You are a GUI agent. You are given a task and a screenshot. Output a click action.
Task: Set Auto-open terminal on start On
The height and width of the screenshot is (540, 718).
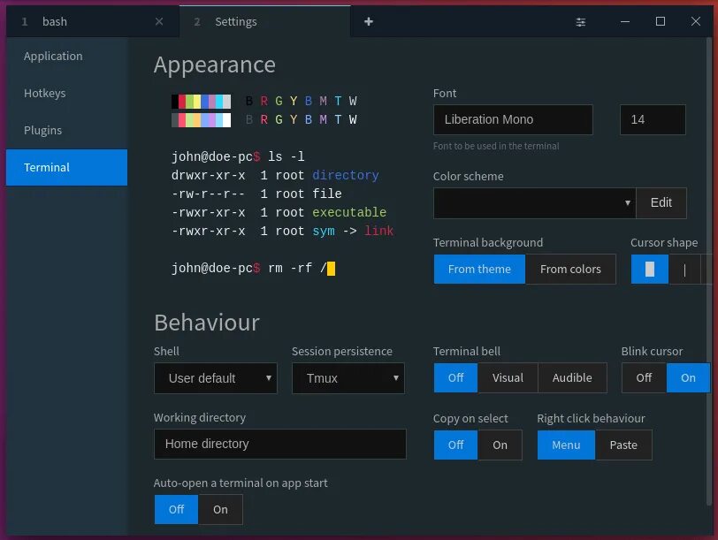coord(220,510)
